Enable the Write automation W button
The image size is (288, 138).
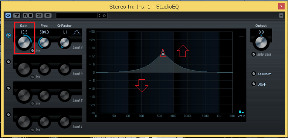(x=30, y=15)
